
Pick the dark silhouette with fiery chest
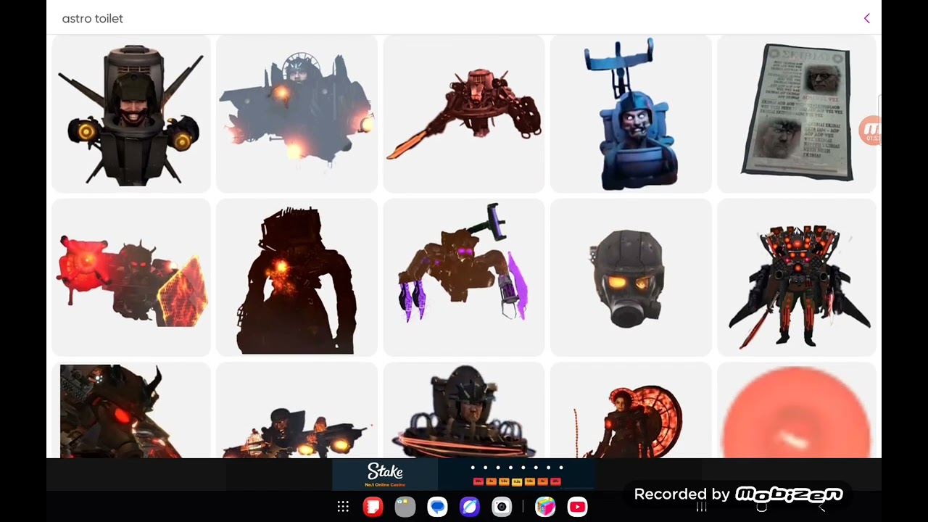point(297,278)
